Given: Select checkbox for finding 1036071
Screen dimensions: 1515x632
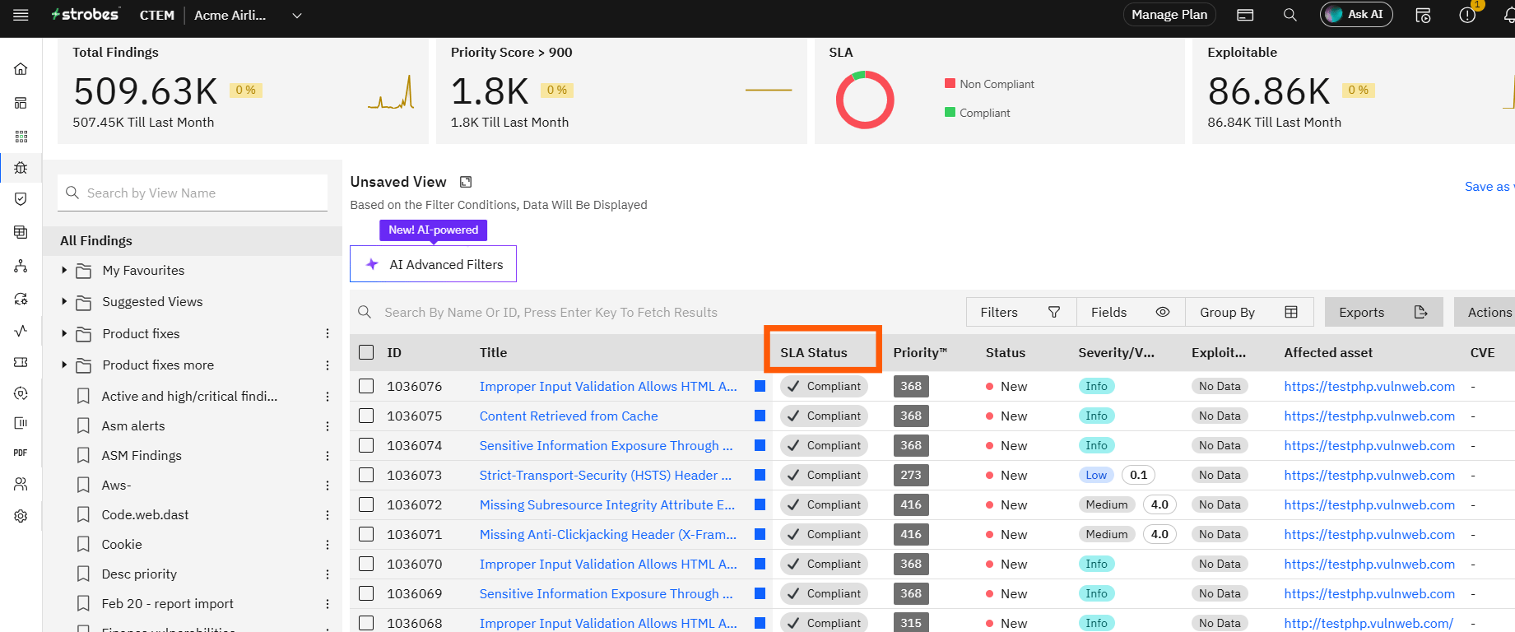Looking at the screenshot, I should point(366,534).
